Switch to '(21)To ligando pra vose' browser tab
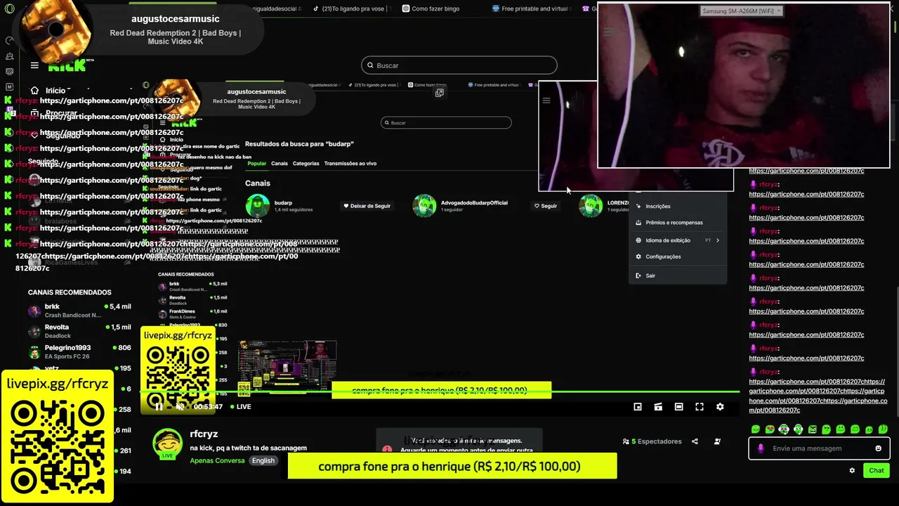The height and width of the screenshot is (506, 899). 349,8
